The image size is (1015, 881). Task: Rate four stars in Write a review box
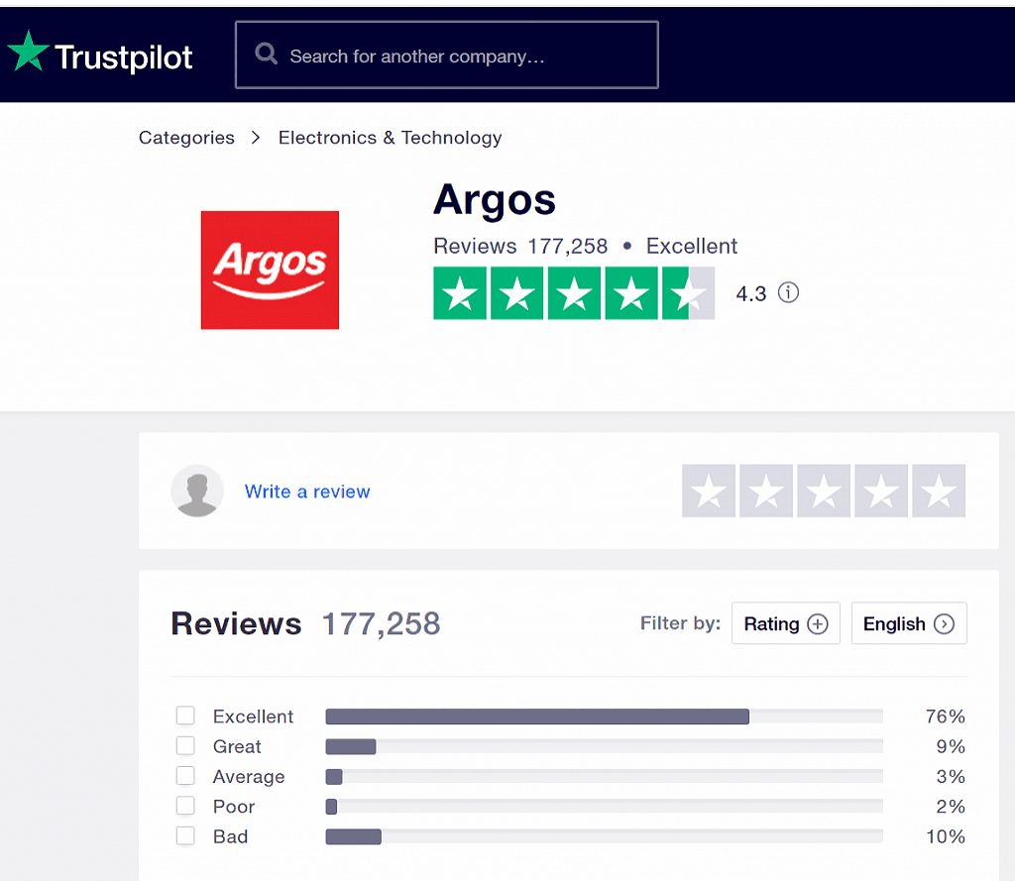click(881, 491)
